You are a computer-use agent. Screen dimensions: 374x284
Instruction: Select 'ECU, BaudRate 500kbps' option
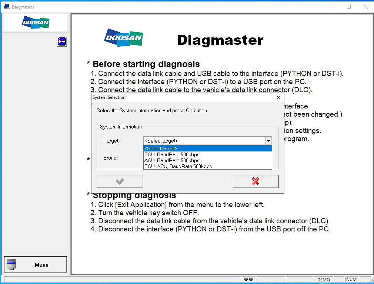[207, 154]
